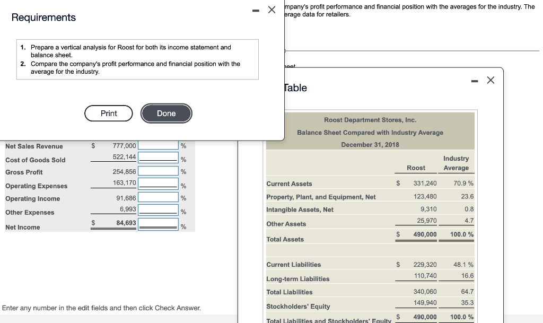Image resolution: width=543 pixels, height=323 pixels.
Task: Click the Intangible Assets, Net label
Action: (300, 209)
